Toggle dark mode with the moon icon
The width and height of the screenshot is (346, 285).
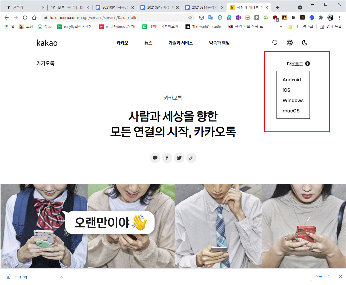(x=305, y=43)
